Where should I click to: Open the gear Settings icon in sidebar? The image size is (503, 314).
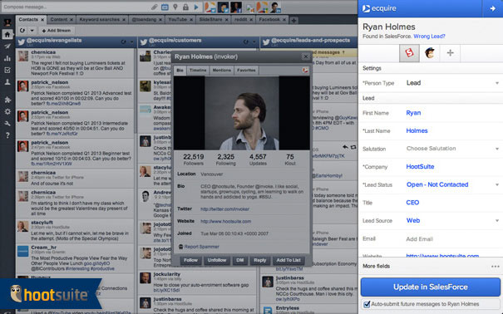tap(7, 112)
